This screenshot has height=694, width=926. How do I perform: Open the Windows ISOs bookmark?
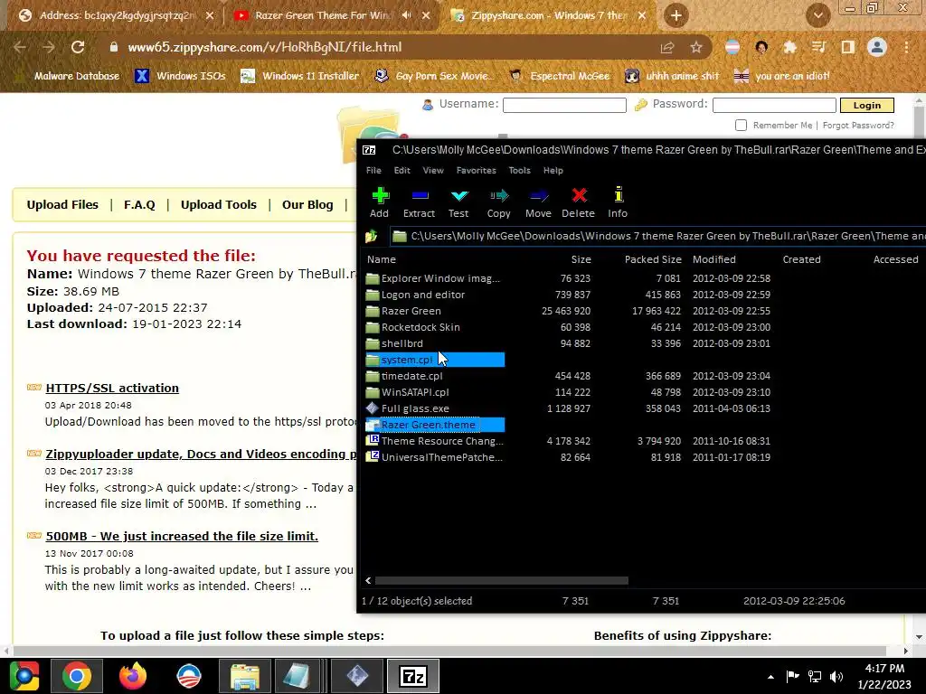[180, 76]
